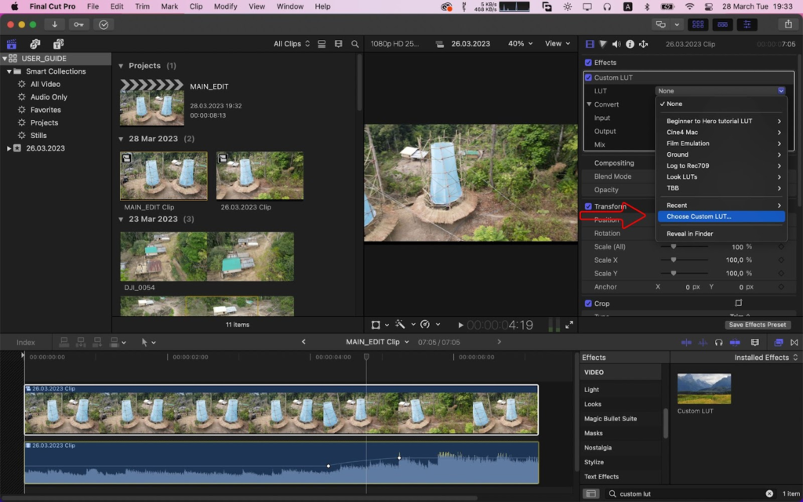Select All Video smart collection

tap(45, 85)
